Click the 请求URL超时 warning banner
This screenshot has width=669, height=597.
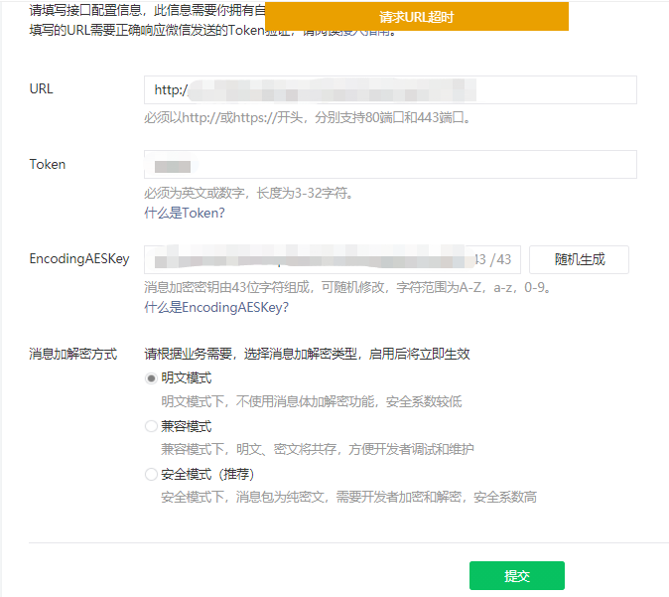tap(417, 17)
